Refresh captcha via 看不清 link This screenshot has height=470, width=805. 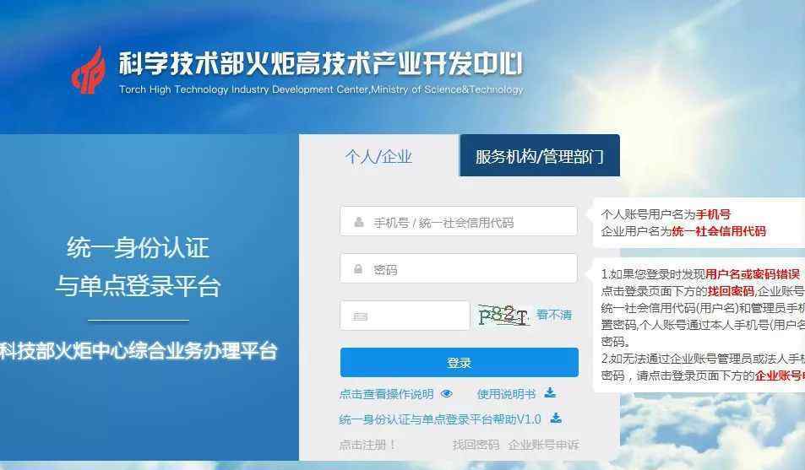click(554, 315)
